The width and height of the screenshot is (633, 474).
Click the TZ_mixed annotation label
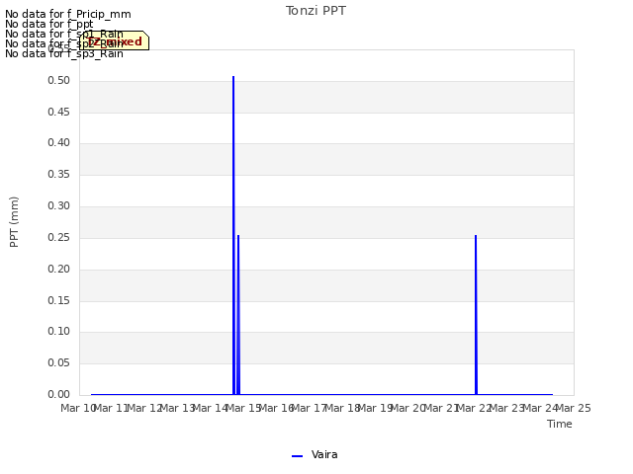pos(115,40)
